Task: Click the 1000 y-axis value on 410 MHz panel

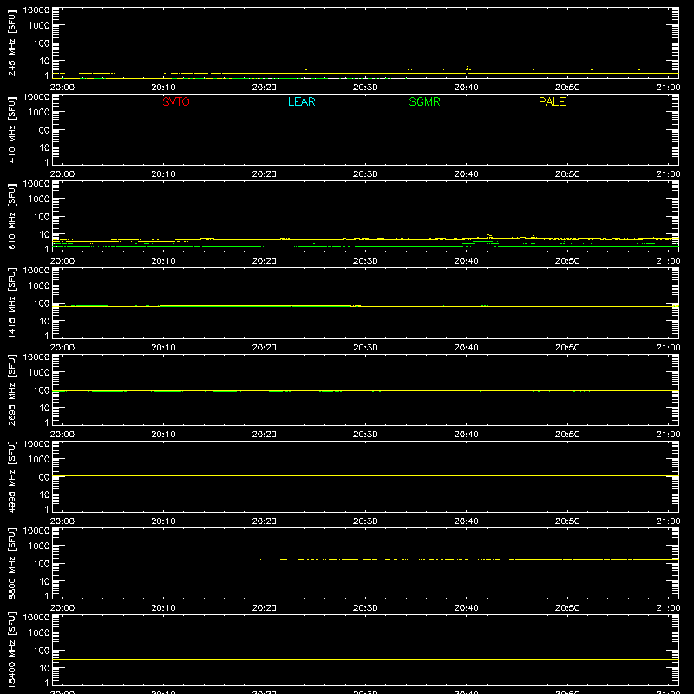Action: [x=39, y=113]
